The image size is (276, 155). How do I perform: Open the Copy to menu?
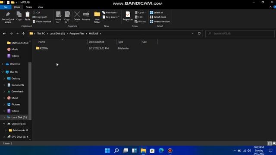click(67, 17)
